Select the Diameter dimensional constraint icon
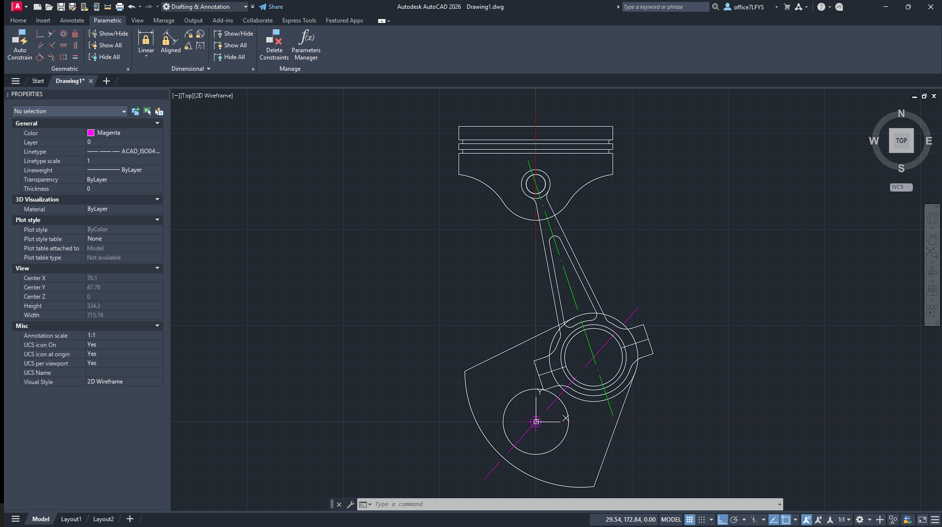 (x=200, y=34)
